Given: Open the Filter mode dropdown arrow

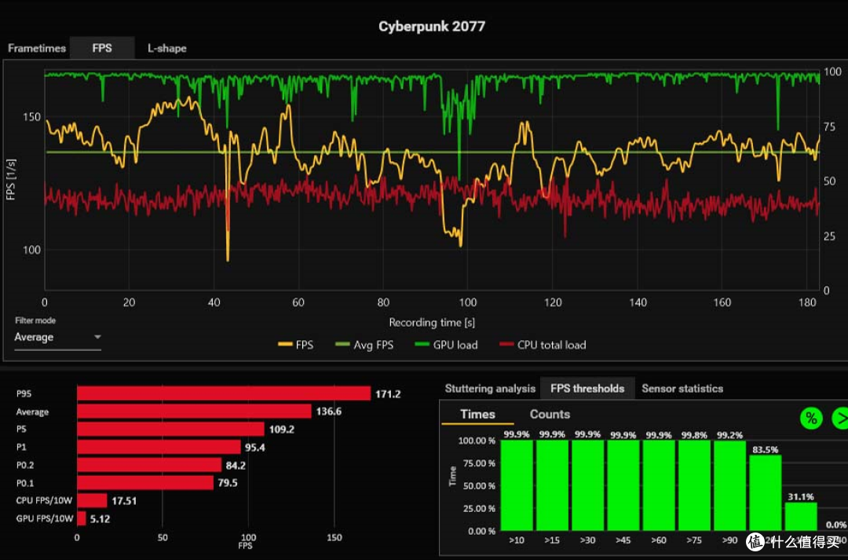Looking at the screenshot, I should tap(97, 337).
